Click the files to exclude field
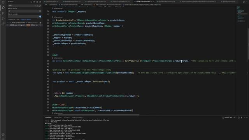The image size is (249, 140). (x=23, y=16)
